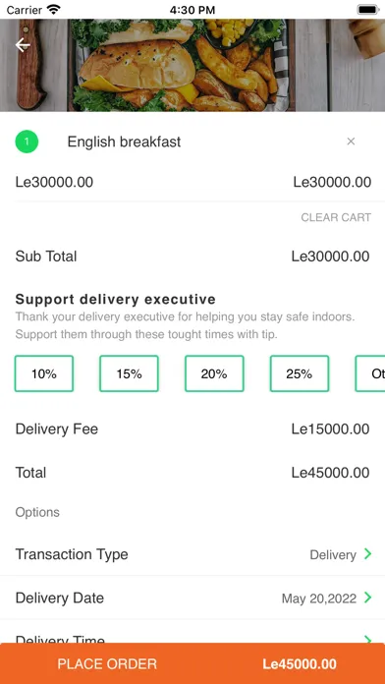The height and width of the screenshot is (684, 385).
Task: Tap the food header photo
Action: pos(192,66)
